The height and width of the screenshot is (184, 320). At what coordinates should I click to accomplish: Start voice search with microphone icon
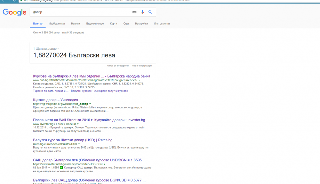(x=142, y=12)
